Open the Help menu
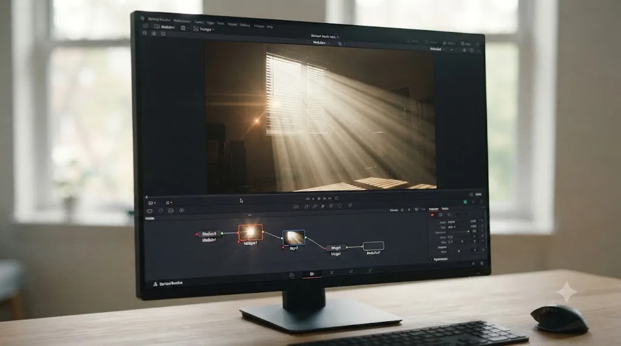The image size is (621, 346). tap(270, 27)
